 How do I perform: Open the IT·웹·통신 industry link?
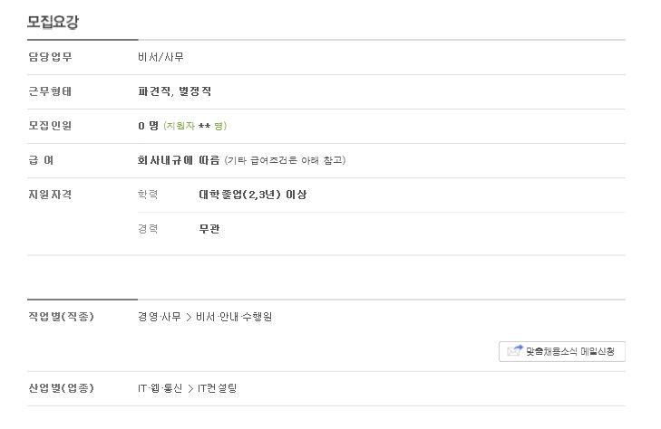[x=160, y=388]
